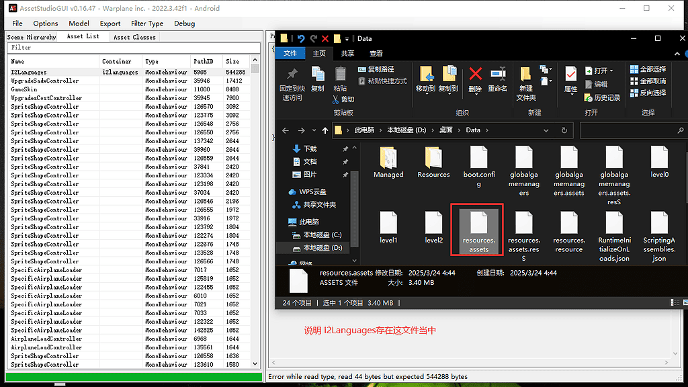This screenshot has width=688, height=387.
Task: Expand chevron after 此电脑 in address bar
Action: pos(381,130)
